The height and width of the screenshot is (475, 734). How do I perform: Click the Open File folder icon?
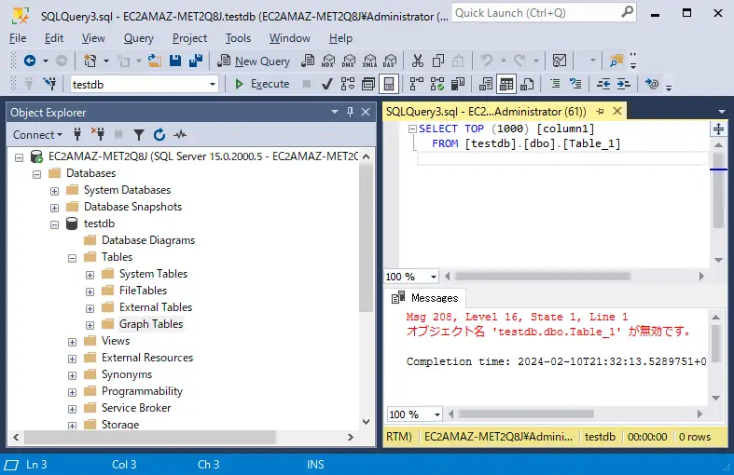point(155,61)
